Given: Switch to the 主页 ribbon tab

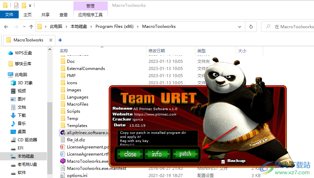Looking at the screenshot, I should (x=28, y=15).
